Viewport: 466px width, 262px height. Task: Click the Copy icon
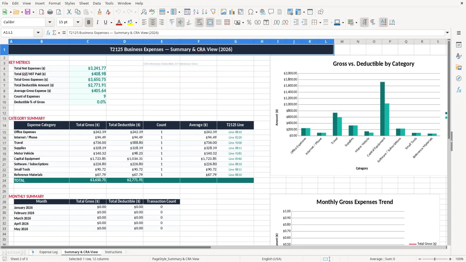77,12
